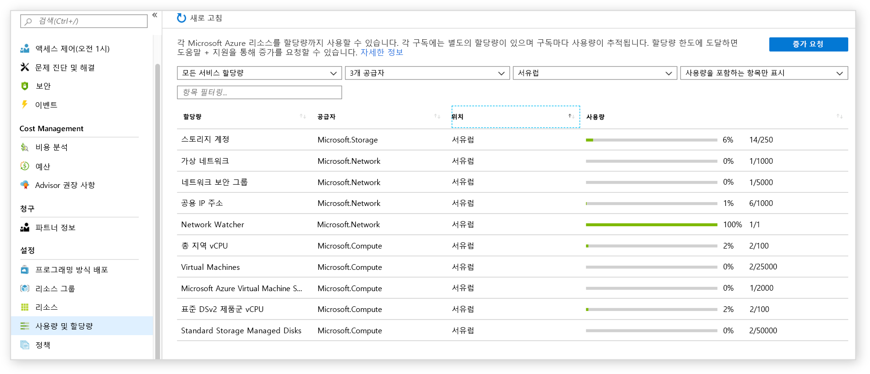Screen dimensions: 870x374
Task: Select the 네트워크 보안 그룹 row name
Action: (x=214, y=182)
